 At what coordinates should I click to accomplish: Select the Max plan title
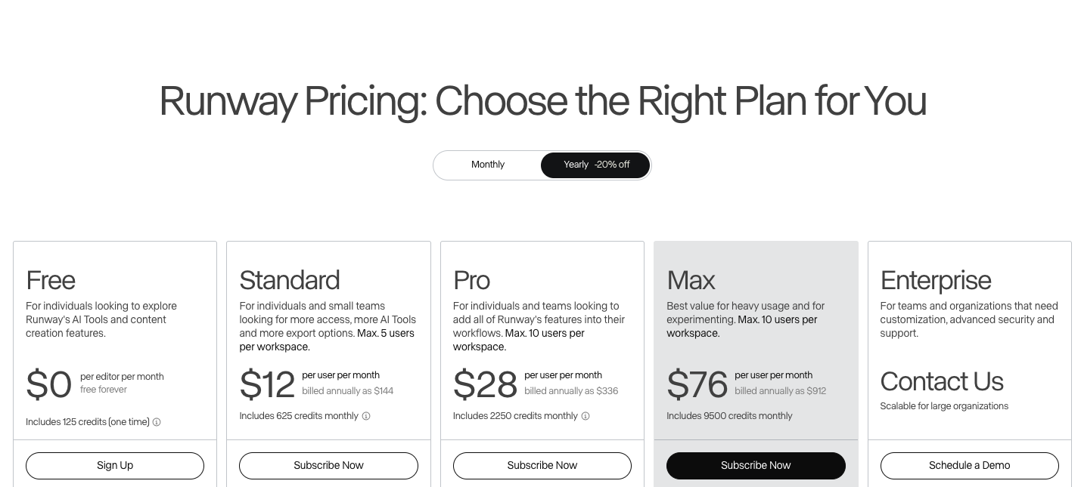[691, 280]
